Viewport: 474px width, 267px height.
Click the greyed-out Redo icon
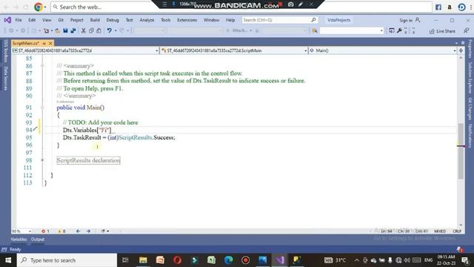121,30
